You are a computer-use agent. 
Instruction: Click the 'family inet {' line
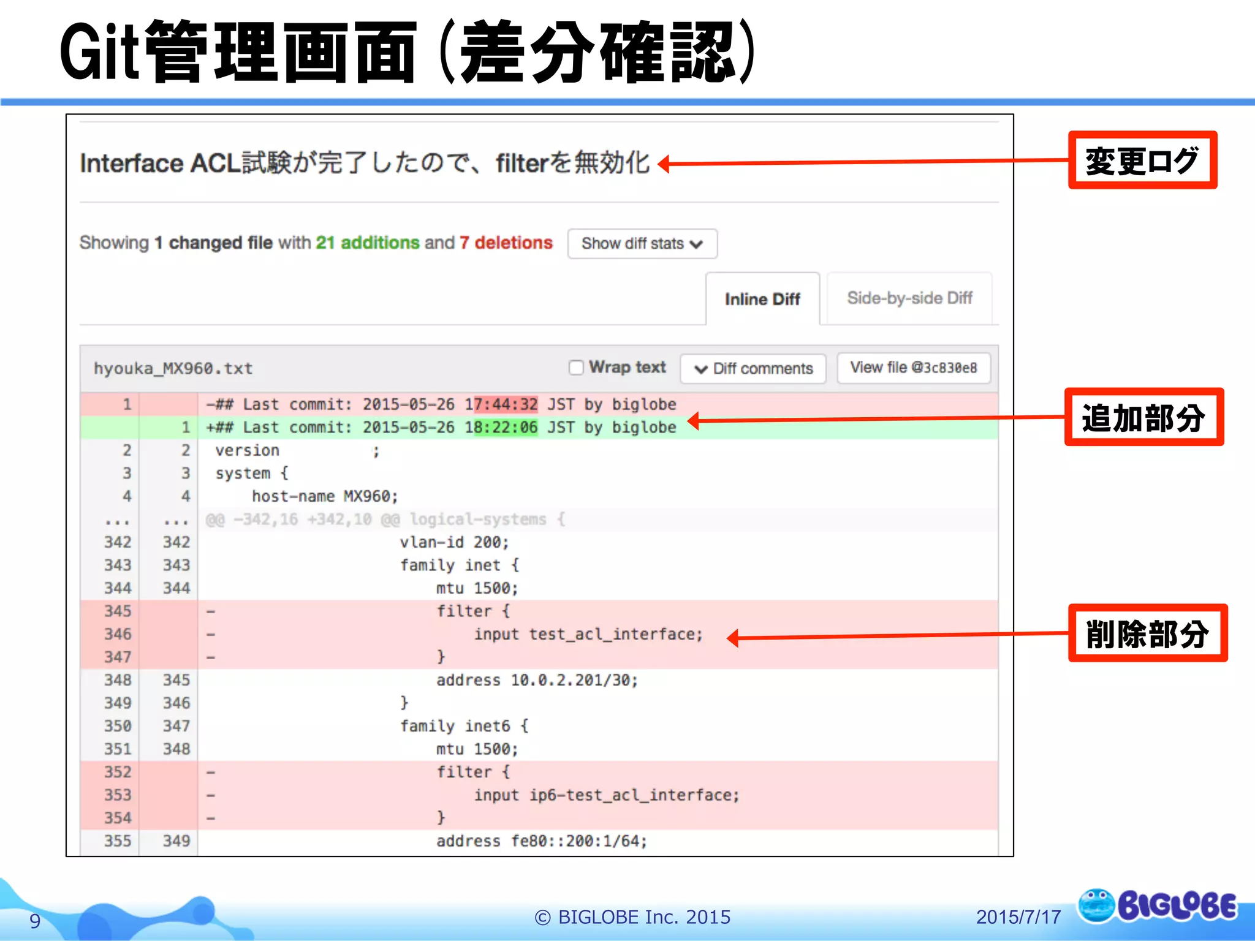[x=539, y=565]
